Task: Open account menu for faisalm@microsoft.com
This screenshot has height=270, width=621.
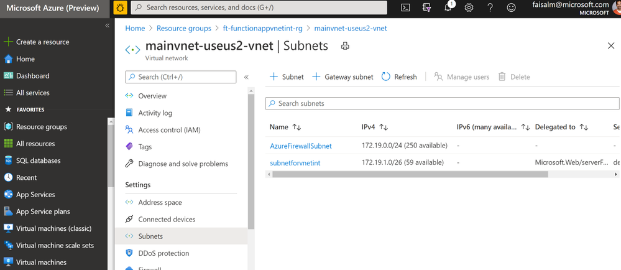Action: [577, 8]
